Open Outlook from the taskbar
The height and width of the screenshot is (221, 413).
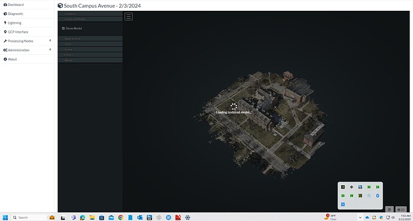(139, 217)
